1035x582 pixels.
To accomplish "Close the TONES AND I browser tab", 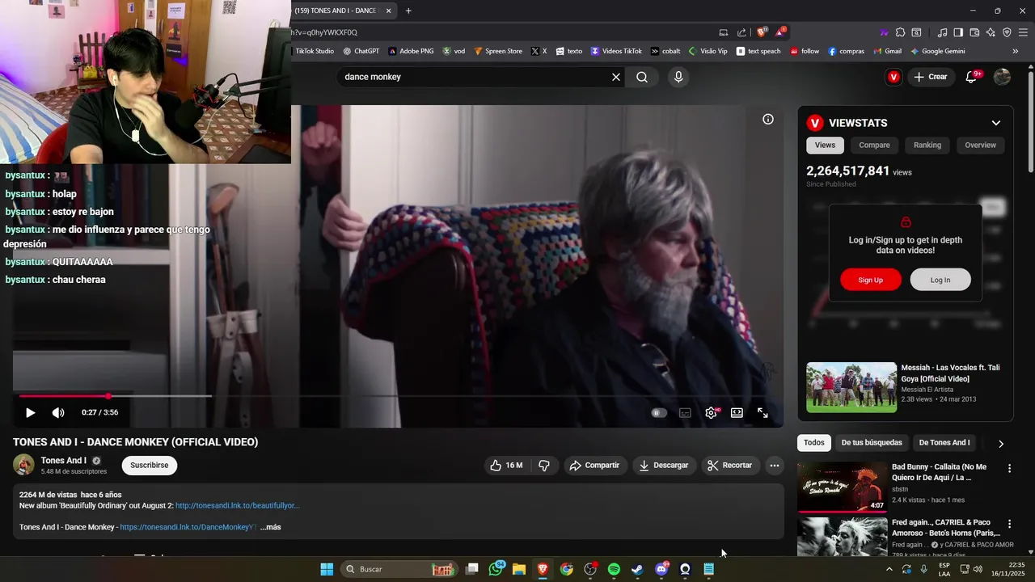I will tap(389, 11).
